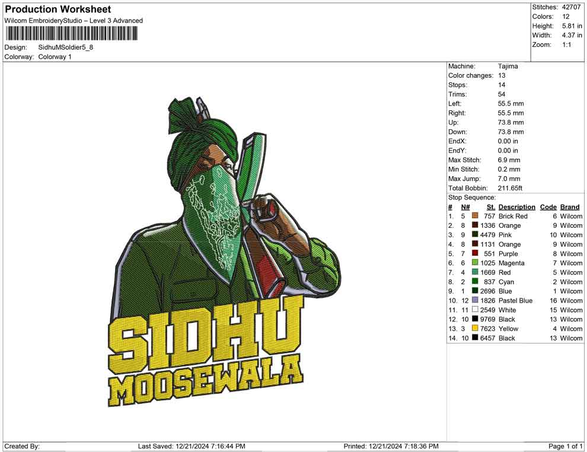Select the Total Bobbin value 211.65ft

511,187
